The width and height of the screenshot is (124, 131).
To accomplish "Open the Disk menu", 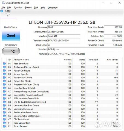I will click(36, 8).
